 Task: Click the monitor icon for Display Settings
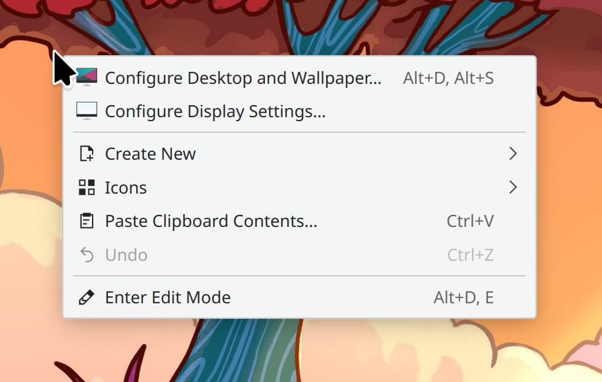(87, 111)
